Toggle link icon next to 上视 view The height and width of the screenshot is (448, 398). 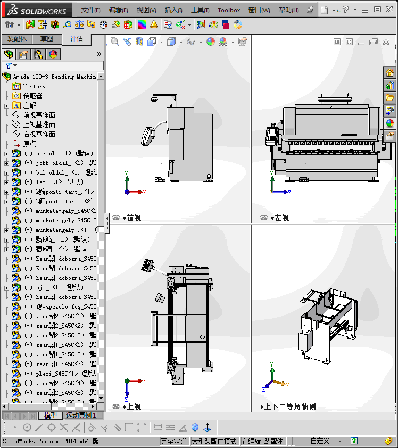[x=115, y=406]
